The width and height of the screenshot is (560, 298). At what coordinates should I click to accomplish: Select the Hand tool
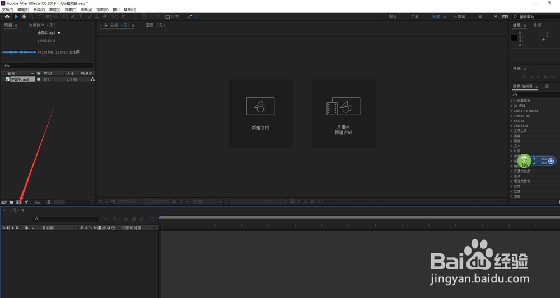point(24,16)
